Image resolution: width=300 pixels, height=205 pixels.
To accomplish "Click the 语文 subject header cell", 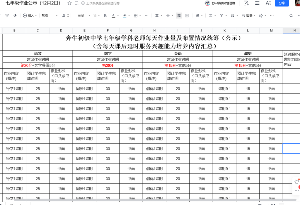I will (38, 53).
